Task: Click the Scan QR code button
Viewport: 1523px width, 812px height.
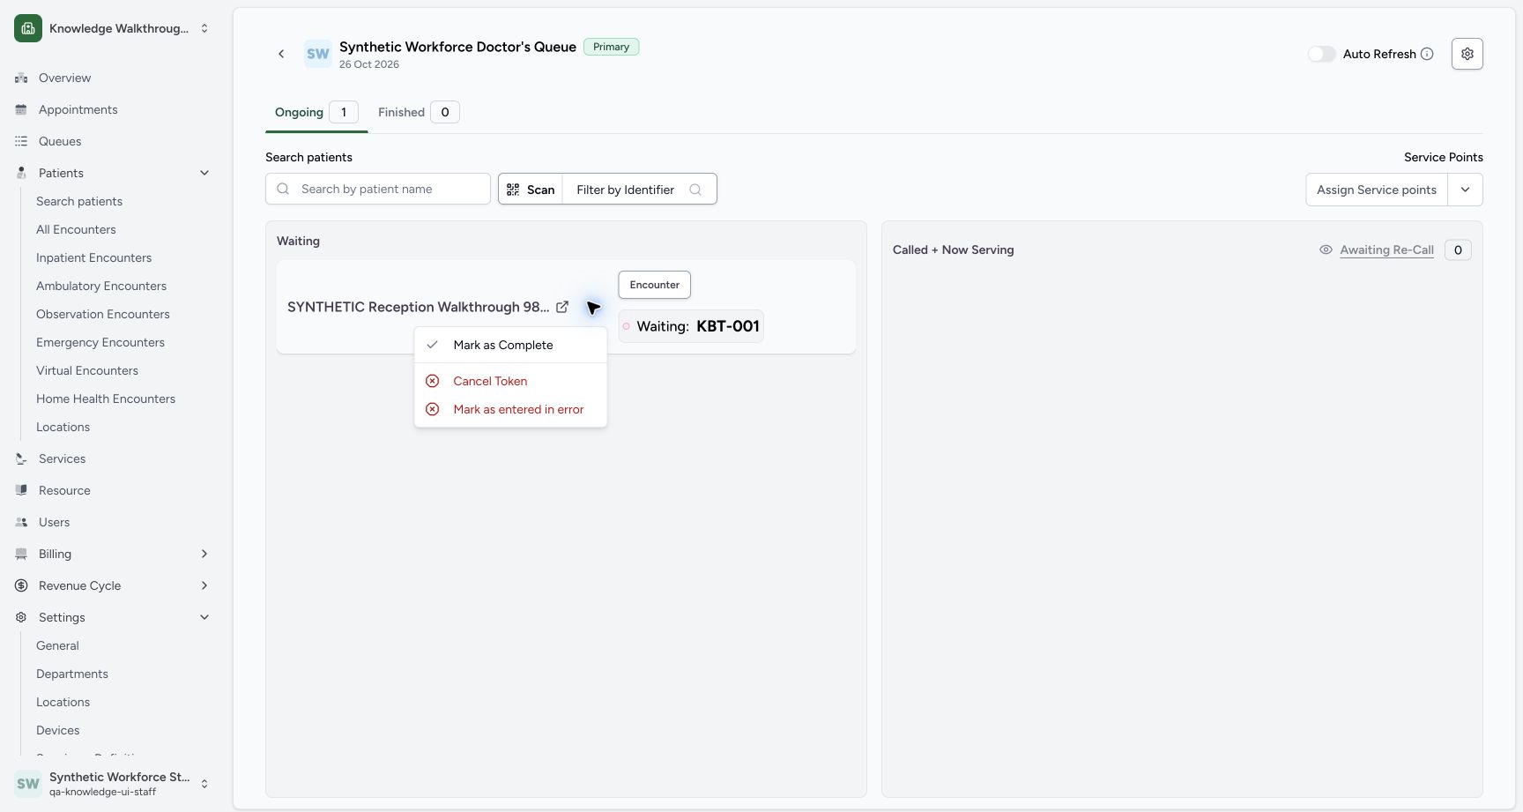Action: 531,190
